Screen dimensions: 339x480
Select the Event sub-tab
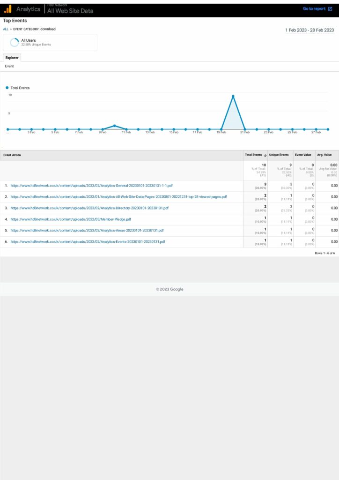pyautogui.click(x=9, y=67)
